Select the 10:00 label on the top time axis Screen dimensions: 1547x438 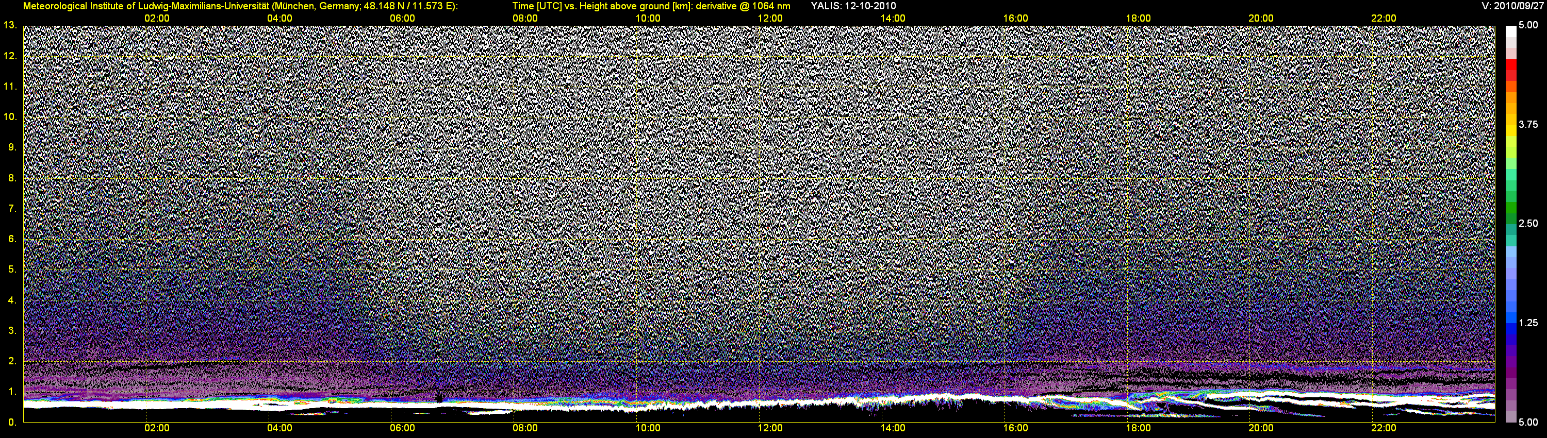[x=647, y=19]
